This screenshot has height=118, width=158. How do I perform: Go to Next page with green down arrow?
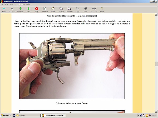coord(28,10)
